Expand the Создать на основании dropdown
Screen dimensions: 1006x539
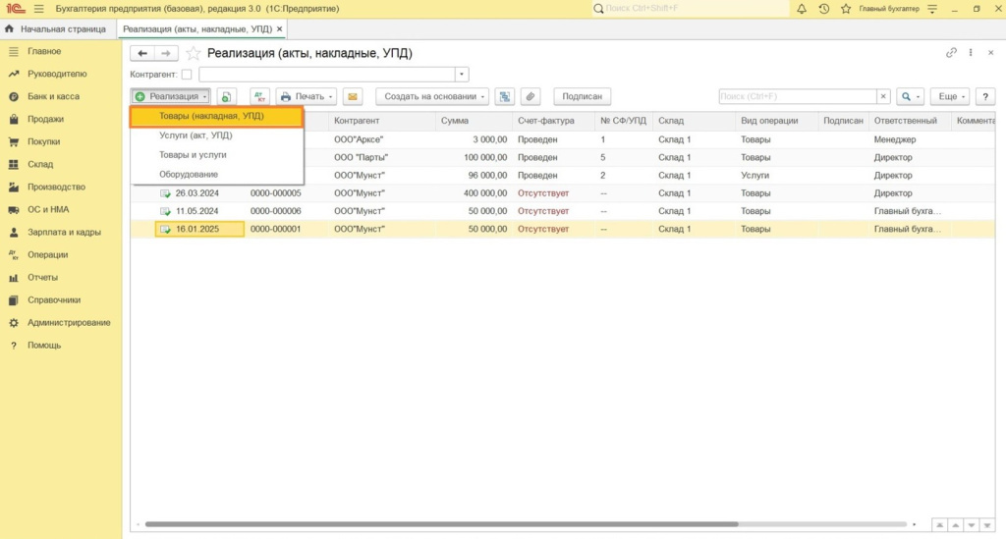pyautogui.click(x=435, y=96)
